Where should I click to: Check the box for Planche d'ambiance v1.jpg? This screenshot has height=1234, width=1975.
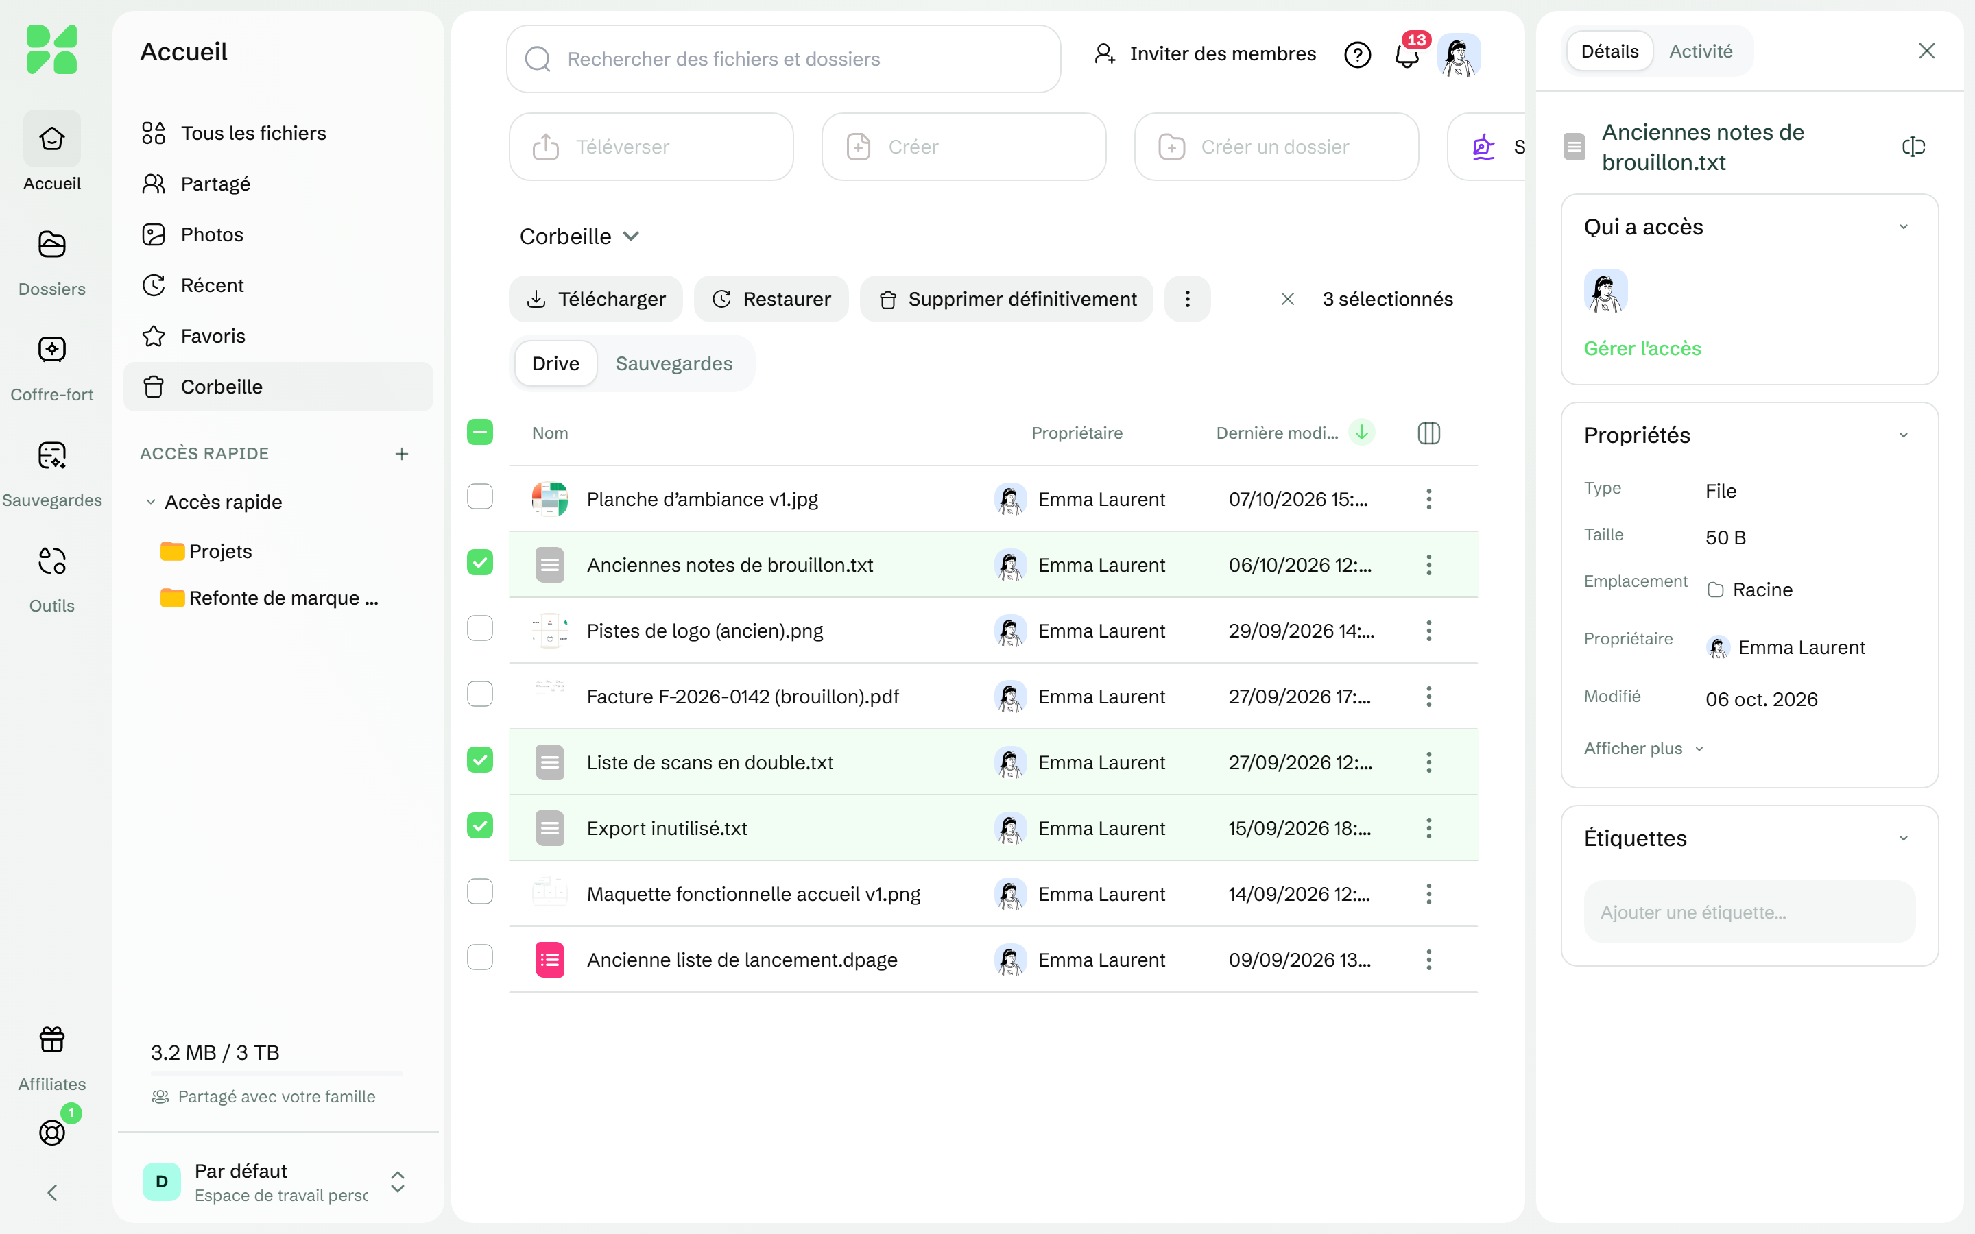[x=480, y=497]
